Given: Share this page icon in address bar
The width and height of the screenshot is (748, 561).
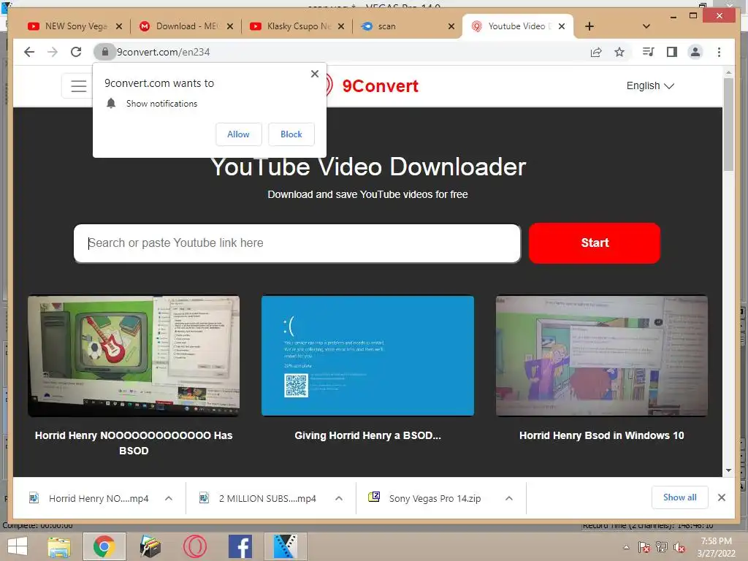Looking at the screenshot, I should tap(596, 52).
